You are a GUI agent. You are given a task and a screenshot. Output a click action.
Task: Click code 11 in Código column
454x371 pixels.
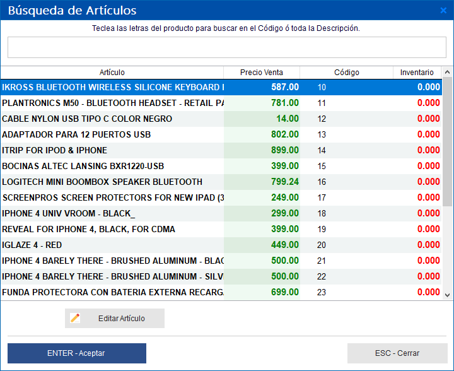322,103
